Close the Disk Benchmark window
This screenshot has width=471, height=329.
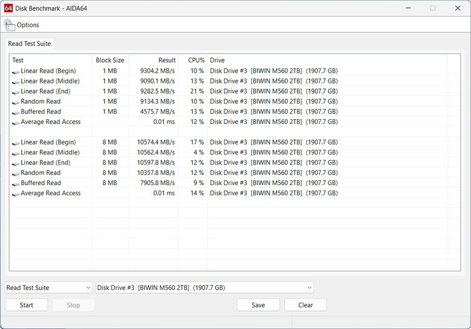458,8
